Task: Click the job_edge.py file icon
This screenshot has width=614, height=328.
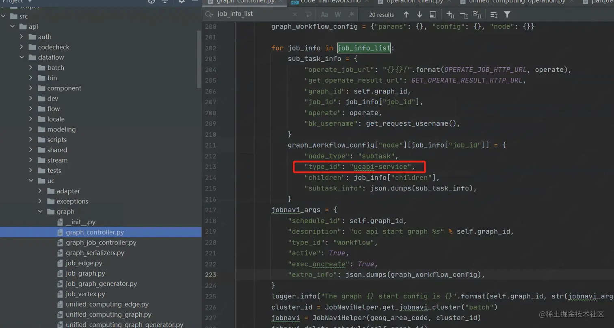Action: click(x=60, y=264)
